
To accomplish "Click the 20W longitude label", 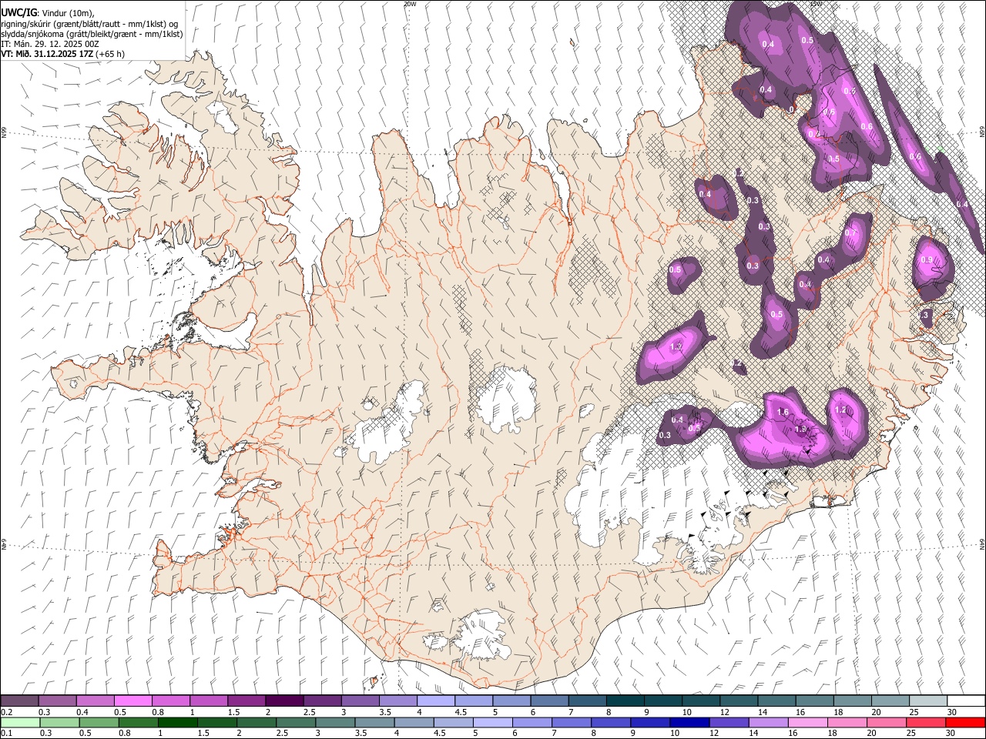I will point(410,4).
